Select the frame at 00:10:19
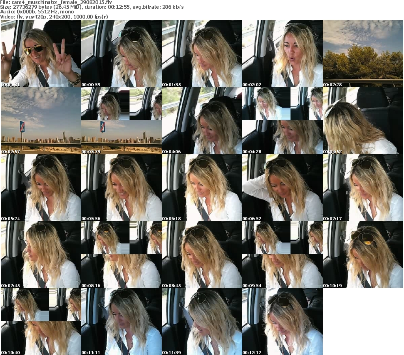Viewport: 404px width, 355px height. pos(363,255)
